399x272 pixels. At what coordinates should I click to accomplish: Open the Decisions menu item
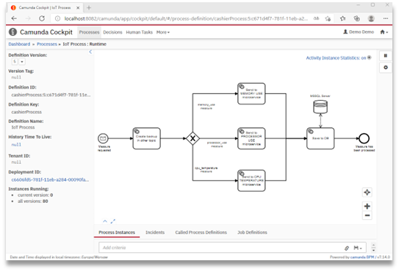click(x=112, y=32)
